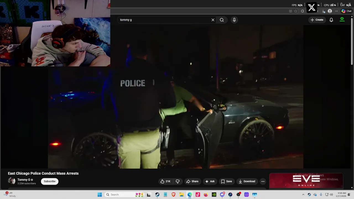
Task: Show hidden system tray icons chevron
Action: point(303,195)
